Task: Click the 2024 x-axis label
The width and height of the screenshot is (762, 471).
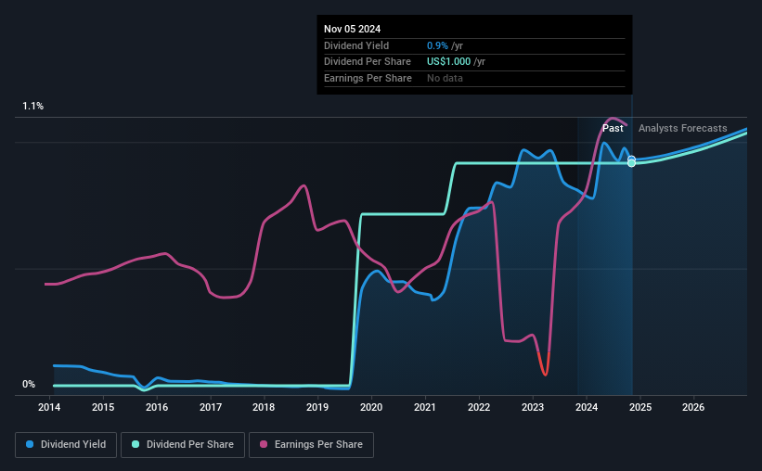Action: point(587,407)
